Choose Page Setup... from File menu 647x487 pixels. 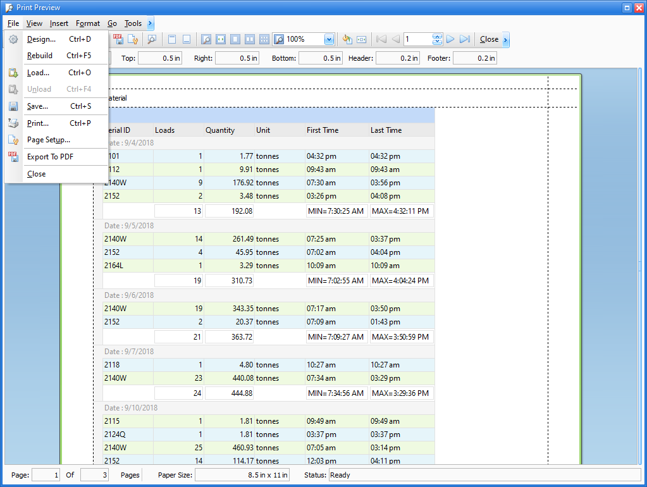click(x=49, y=140)
